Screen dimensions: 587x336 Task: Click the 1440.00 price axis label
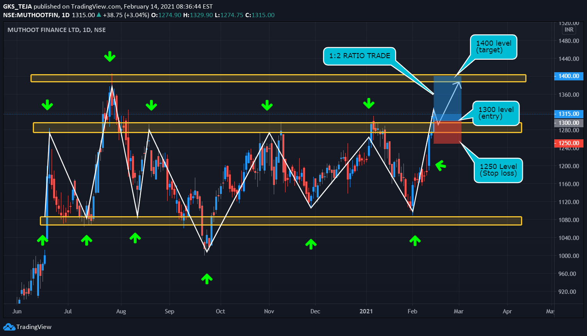click(568, 59)
